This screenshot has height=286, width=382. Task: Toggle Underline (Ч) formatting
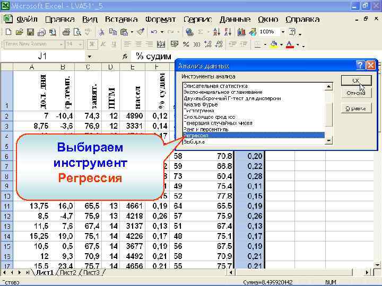[114, 44]
